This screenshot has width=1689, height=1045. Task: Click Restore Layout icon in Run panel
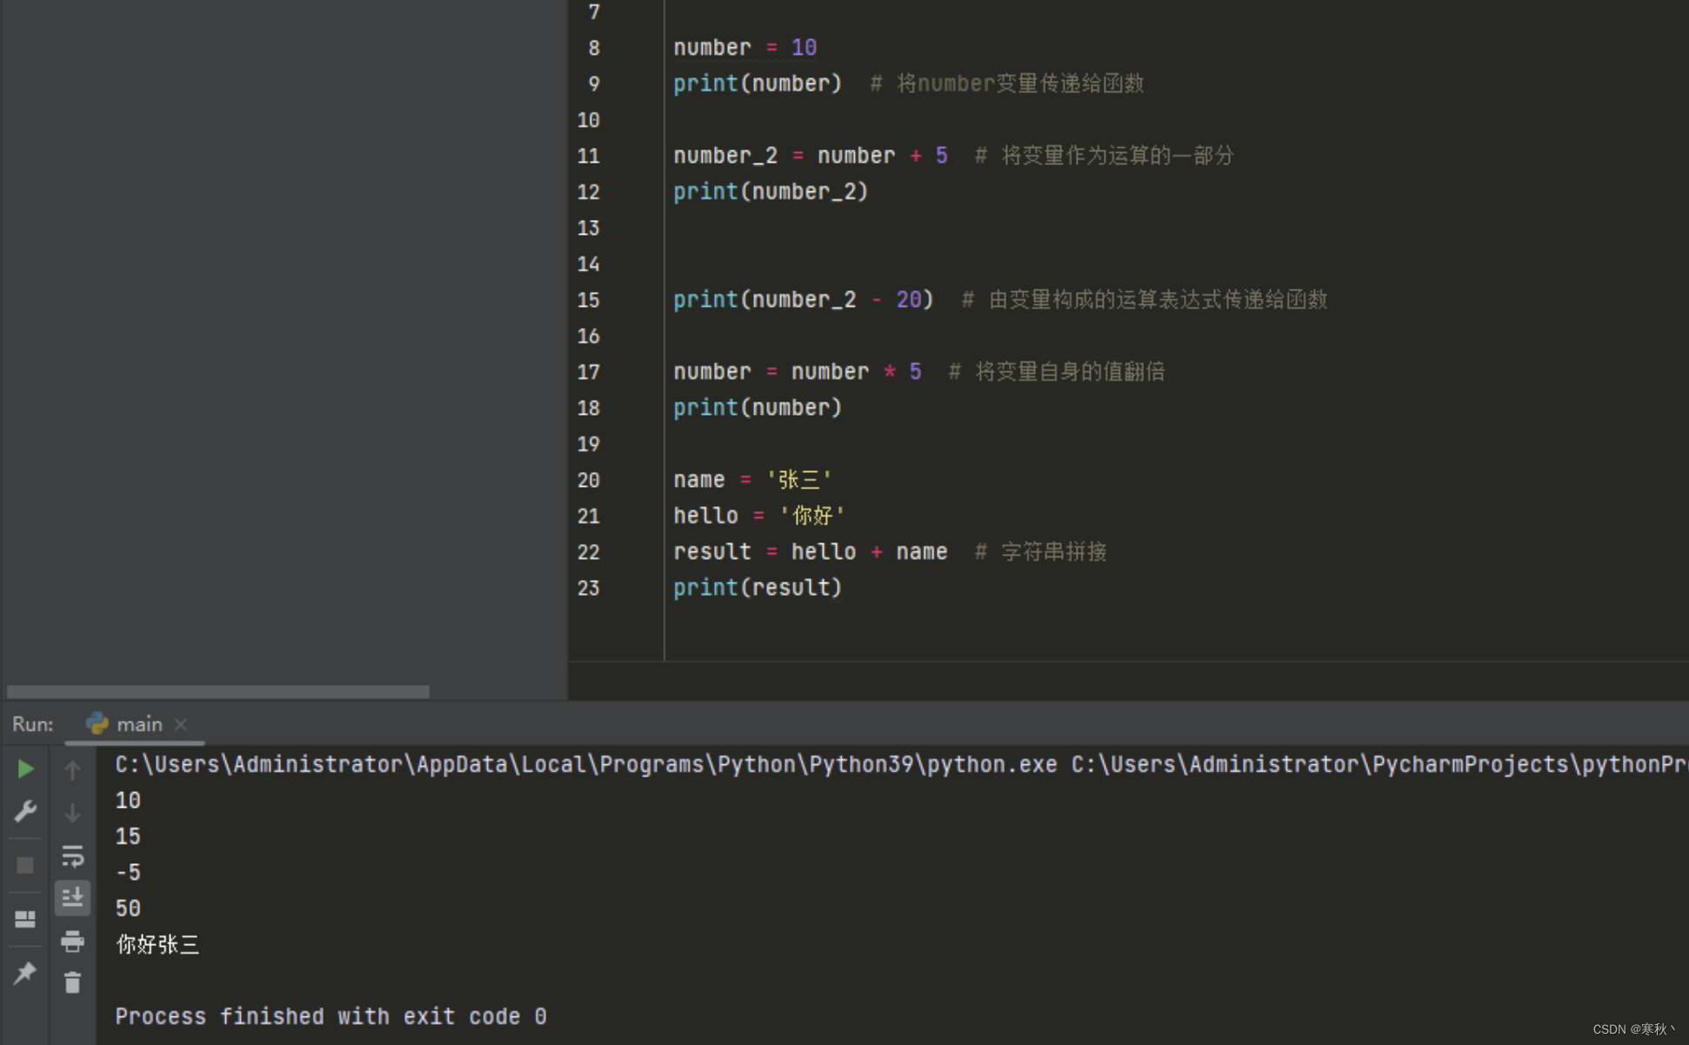(25, 919)
